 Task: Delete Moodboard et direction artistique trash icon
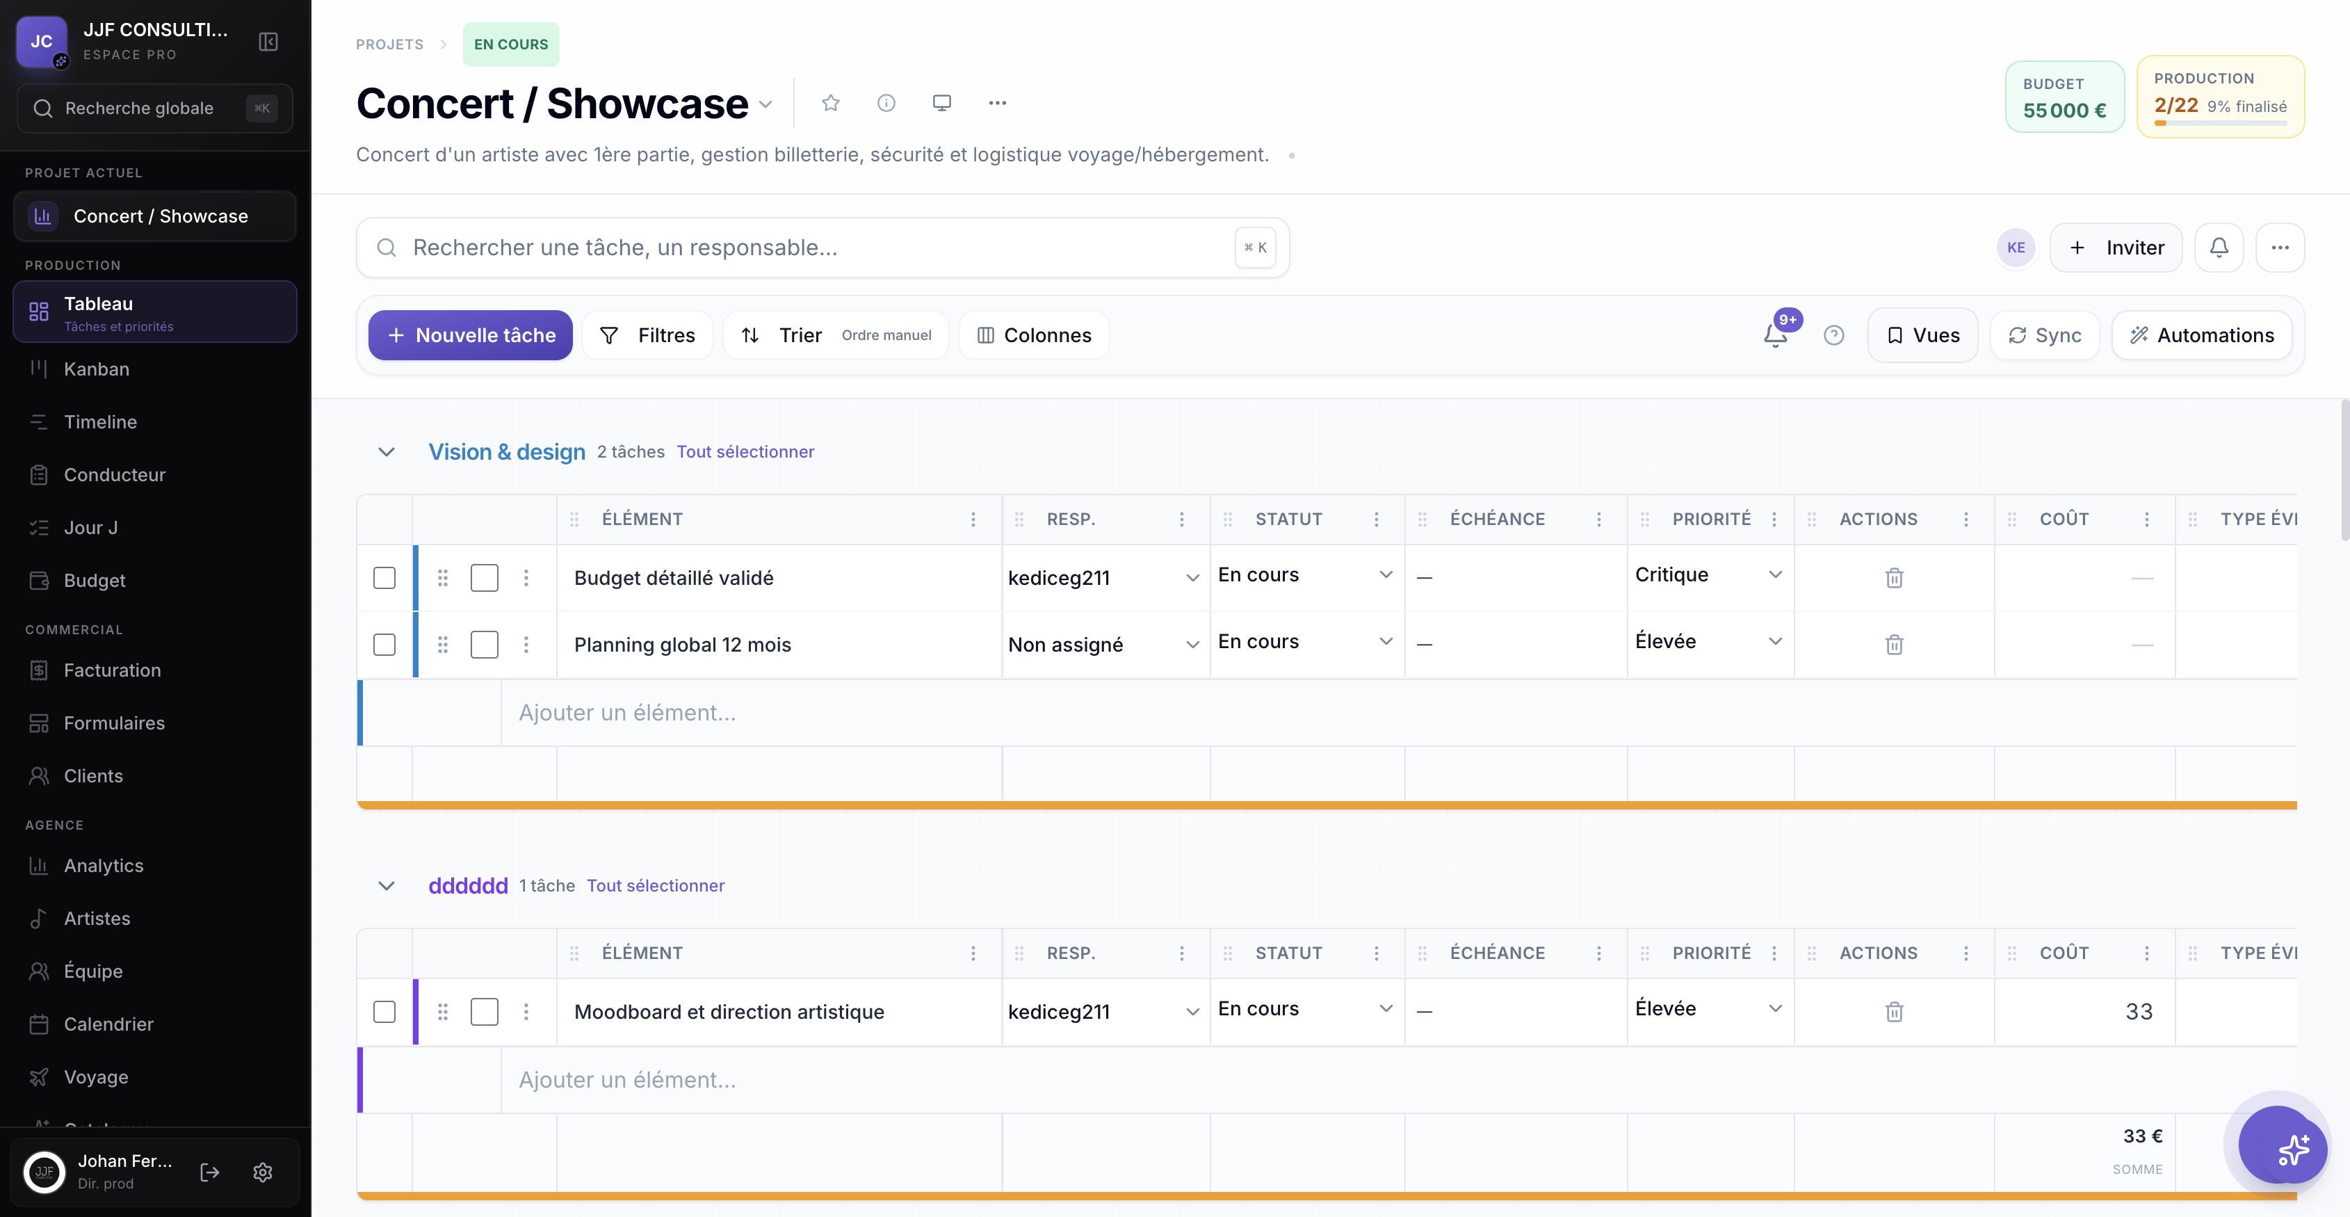tap(1894, 1012)
